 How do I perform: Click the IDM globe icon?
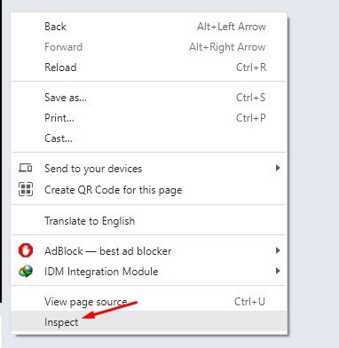(26, 271)
